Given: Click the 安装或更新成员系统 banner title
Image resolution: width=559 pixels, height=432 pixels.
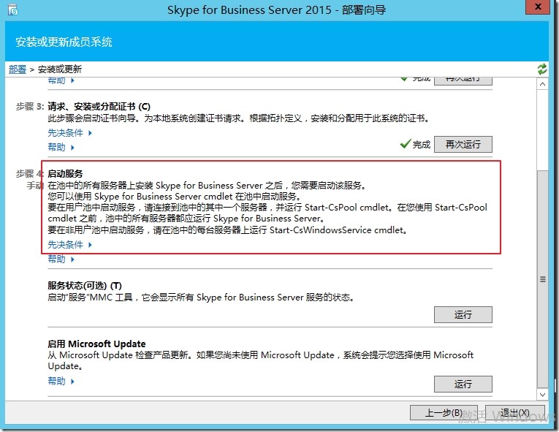Looking at the screenshot, I should [x=64, y=42].
